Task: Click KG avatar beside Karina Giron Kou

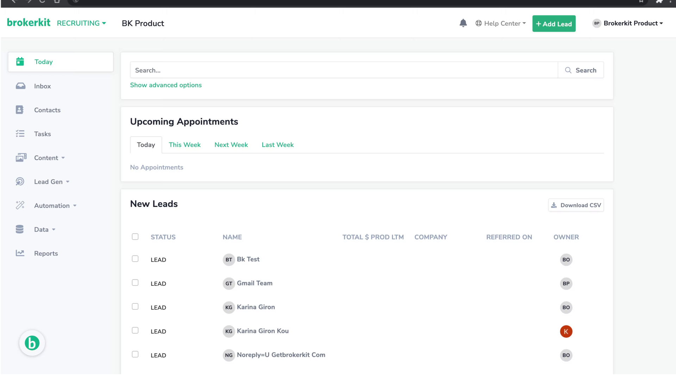Action: coord(229,331)
